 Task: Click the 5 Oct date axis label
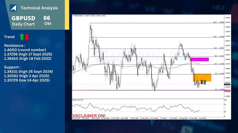[x=202, y=118]
